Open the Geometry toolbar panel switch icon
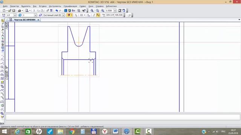This screenshot has height=135, width=241. [x=2, y=21]
